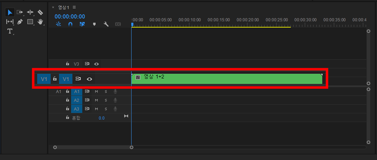Viewport: 377px width, 160px height.
Task: Toggle V3 track eye visibility
Action: coord(97,64)
